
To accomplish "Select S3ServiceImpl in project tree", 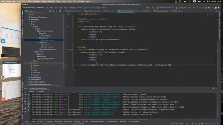I will click(47, 47).
